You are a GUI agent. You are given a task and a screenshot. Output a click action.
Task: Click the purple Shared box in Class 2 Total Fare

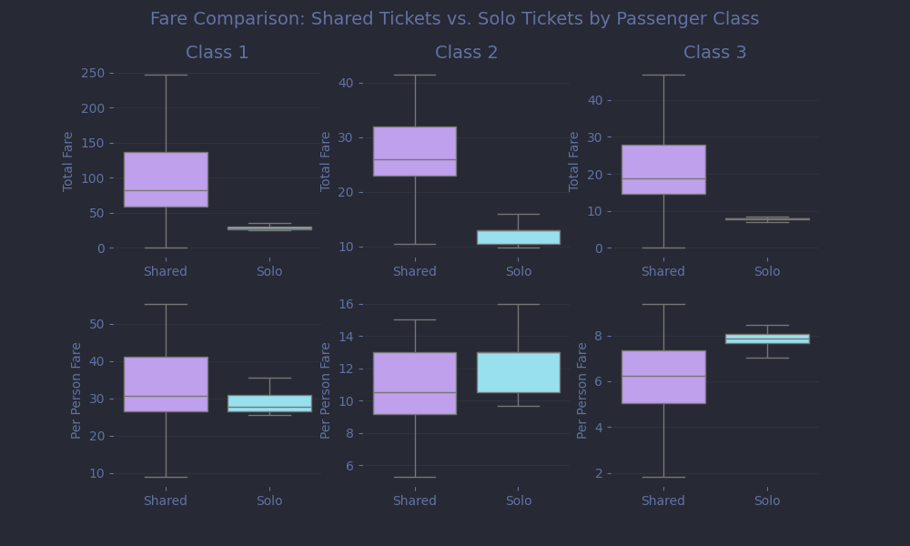415,151
